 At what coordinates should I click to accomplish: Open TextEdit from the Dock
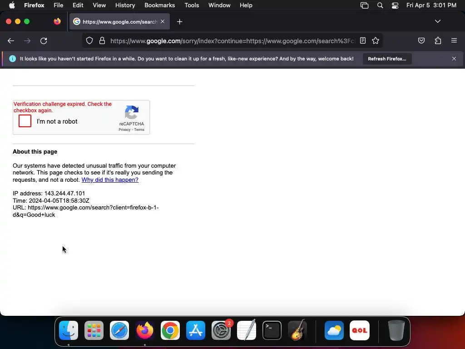(x=247, y=330)
